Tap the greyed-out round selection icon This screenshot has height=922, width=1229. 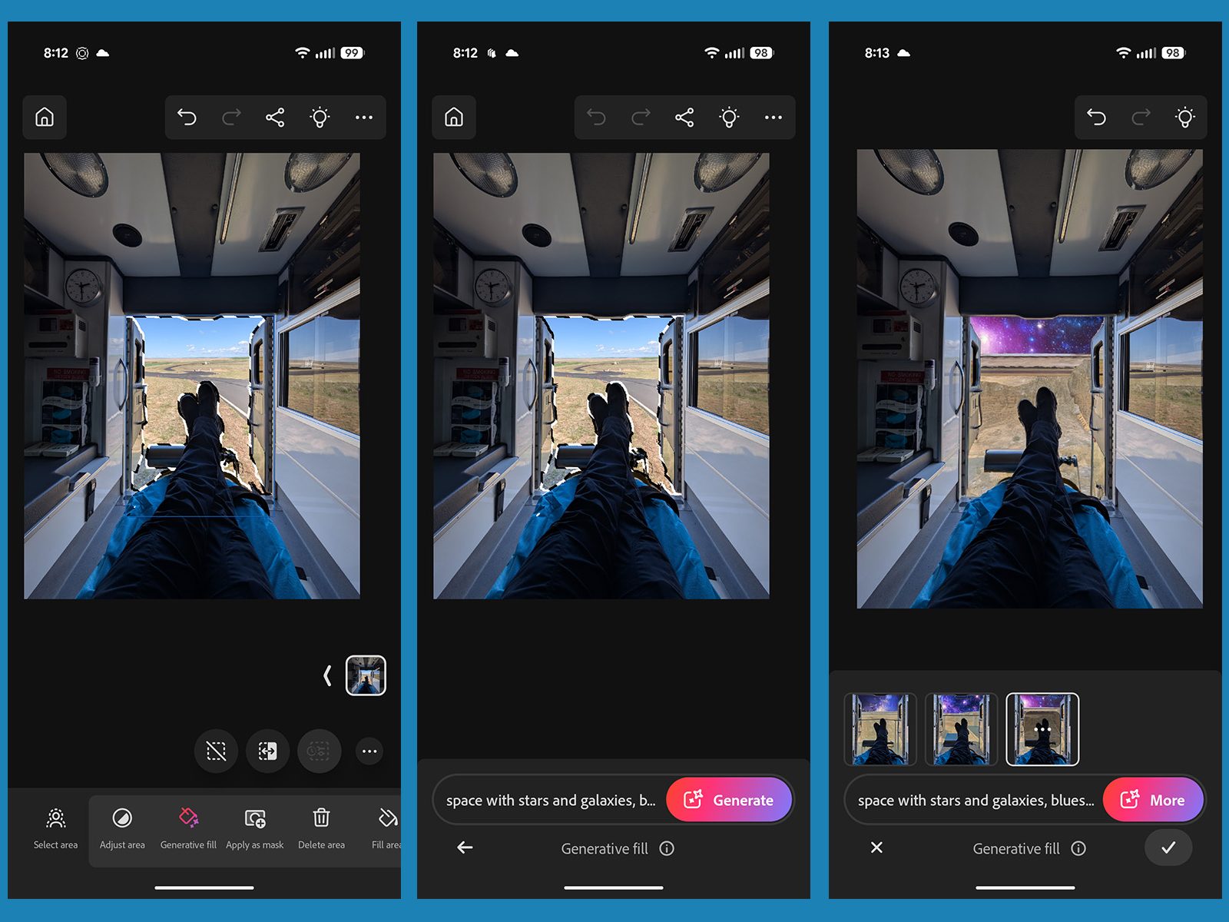(319, 751)
